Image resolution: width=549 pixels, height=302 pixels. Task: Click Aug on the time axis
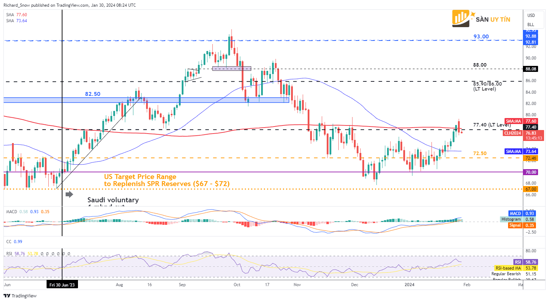[119, 285]
